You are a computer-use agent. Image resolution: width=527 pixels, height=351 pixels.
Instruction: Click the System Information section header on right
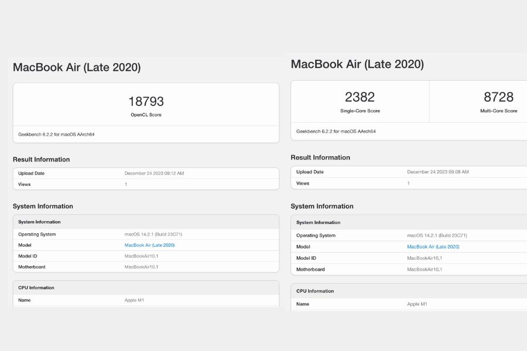click(x=322, y=206)
